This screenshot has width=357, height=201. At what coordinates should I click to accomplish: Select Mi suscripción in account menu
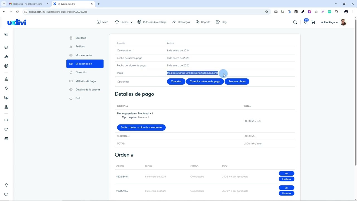[x=85, y=64]
